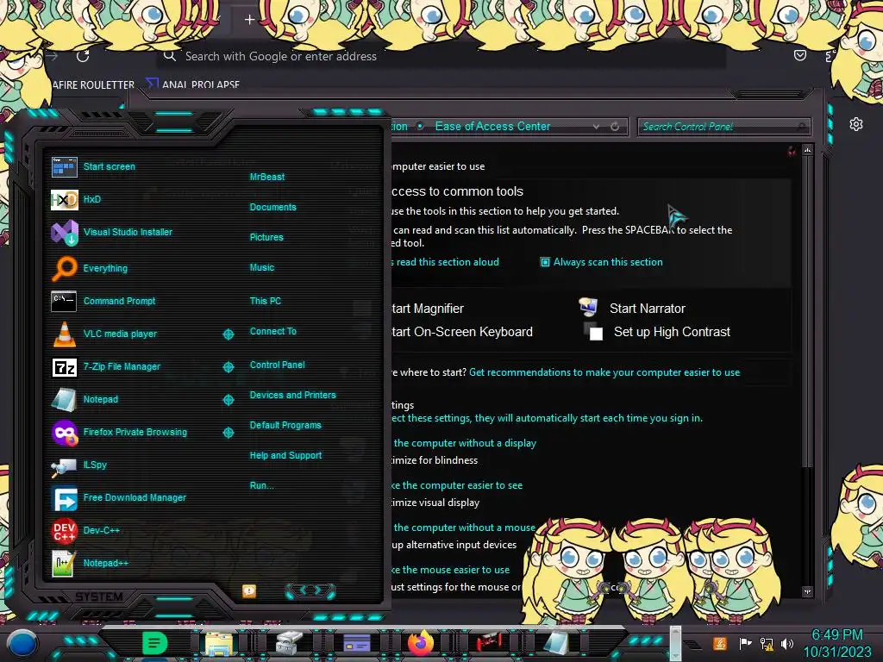The height and width of the screenshot is (662, 883).
Task: Open Visual Studio Installer
Action: click(111, 232)
